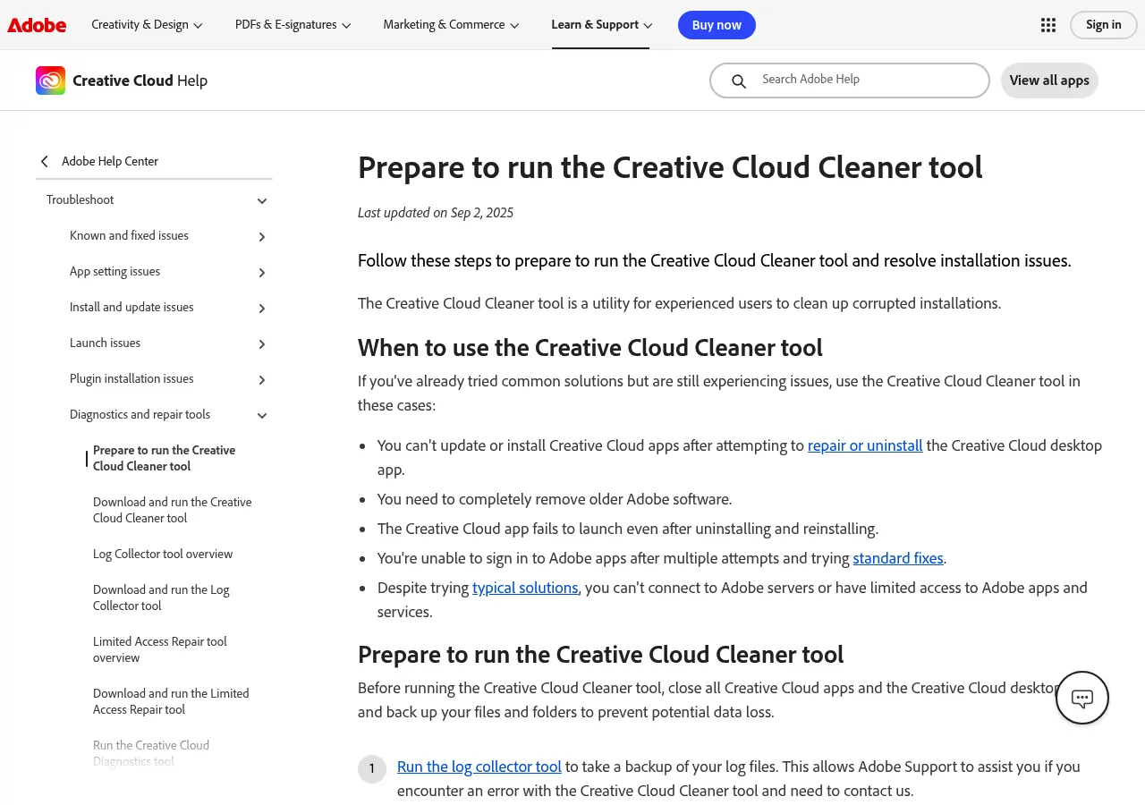Open Marketing & Commerce menu

(451, 25)
